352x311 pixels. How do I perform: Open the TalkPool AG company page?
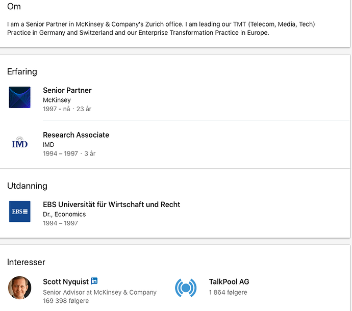click(229, 281)
